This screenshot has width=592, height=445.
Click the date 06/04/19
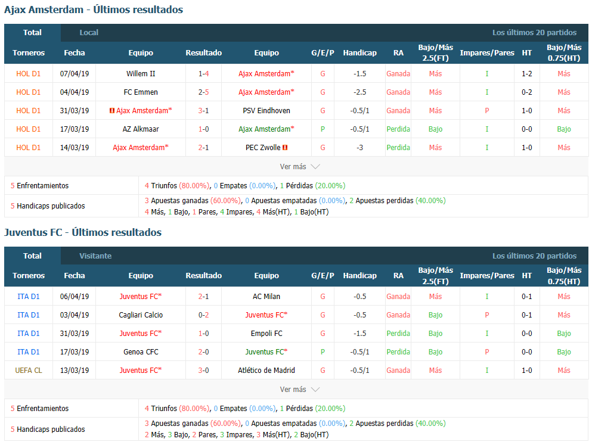coord(75,297)
